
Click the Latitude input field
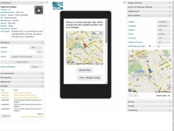(x=164, y=22)
